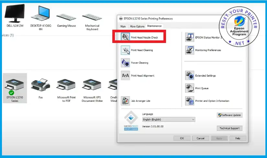Select the Gaming Mouse device

[x=66, y=20]
